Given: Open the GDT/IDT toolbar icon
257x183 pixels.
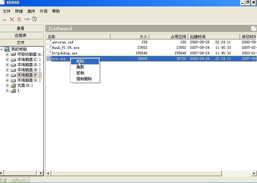Looking at the screenshot, I should coord(19,19).
